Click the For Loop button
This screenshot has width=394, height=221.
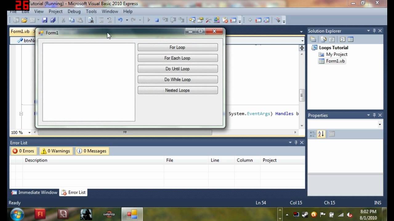(x=178, y=47)
